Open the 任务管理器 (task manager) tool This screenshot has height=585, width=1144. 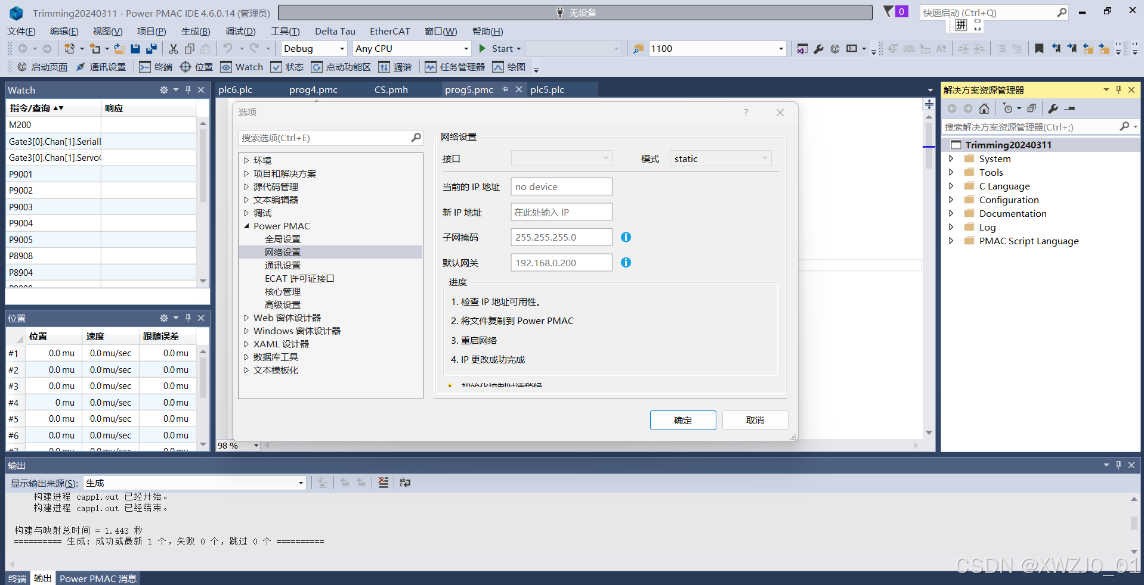click(454, 67)
